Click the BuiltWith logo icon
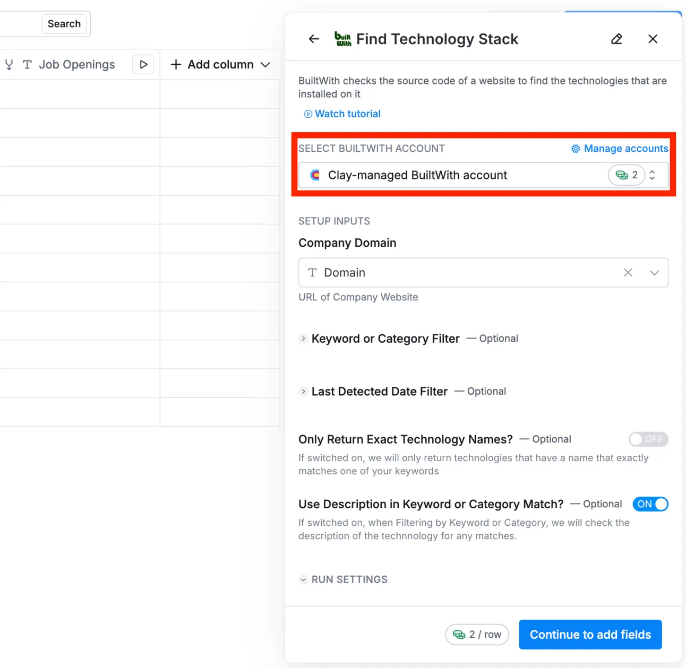Screen dimensions: 686x668 pyautogui.click(x=343, y=39)
